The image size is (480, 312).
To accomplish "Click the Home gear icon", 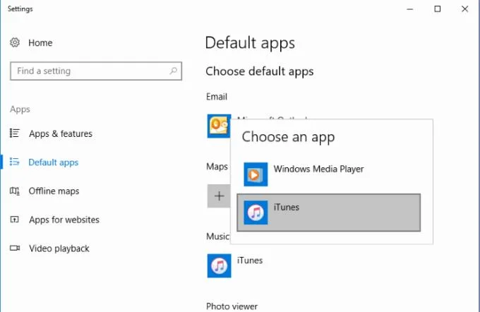I will coord(15,42).
